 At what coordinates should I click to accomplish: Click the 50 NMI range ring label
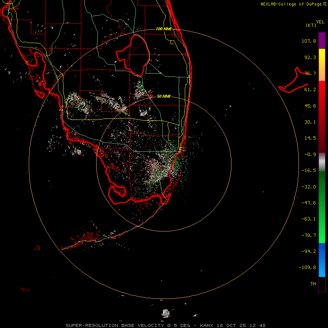[164, 96]
